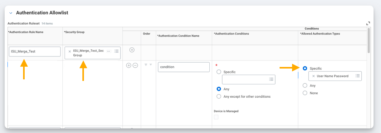This screenshot has height=133, width=381.
Task: Remove User Name Password selection X
Action: 313,76
